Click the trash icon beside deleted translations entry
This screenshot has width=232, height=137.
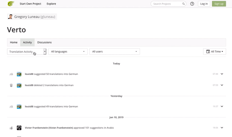click(11, 85)
